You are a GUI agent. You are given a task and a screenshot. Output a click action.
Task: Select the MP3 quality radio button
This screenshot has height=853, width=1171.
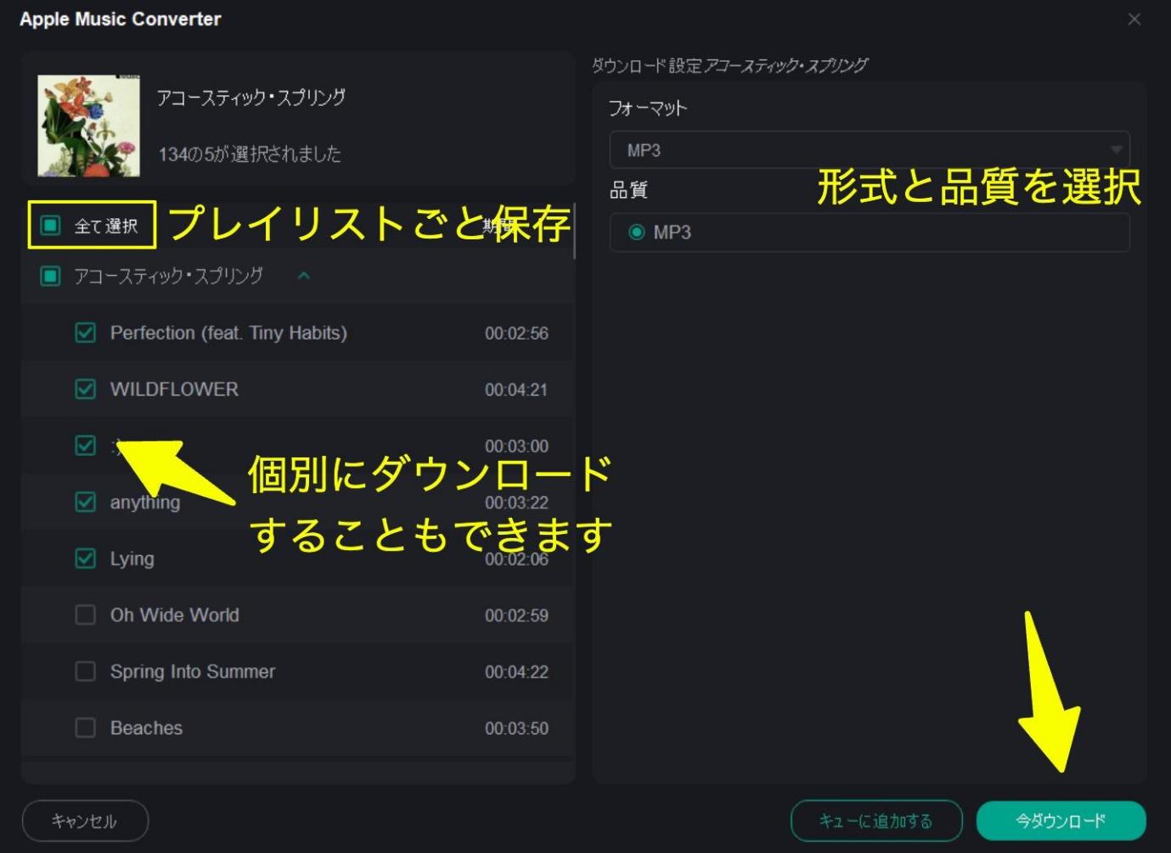636,232
